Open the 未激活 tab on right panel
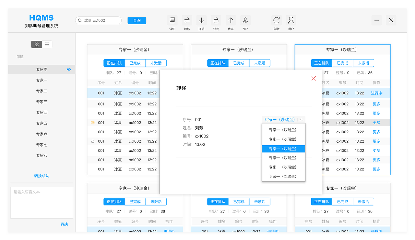Screen dimensions: 415x240 [363, 63]
